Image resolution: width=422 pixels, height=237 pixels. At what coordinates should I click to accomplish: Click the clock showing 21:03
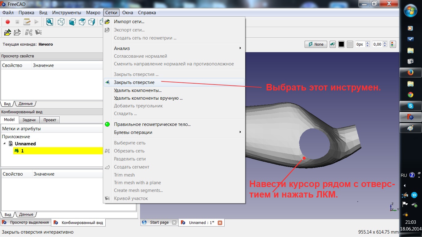411,222
